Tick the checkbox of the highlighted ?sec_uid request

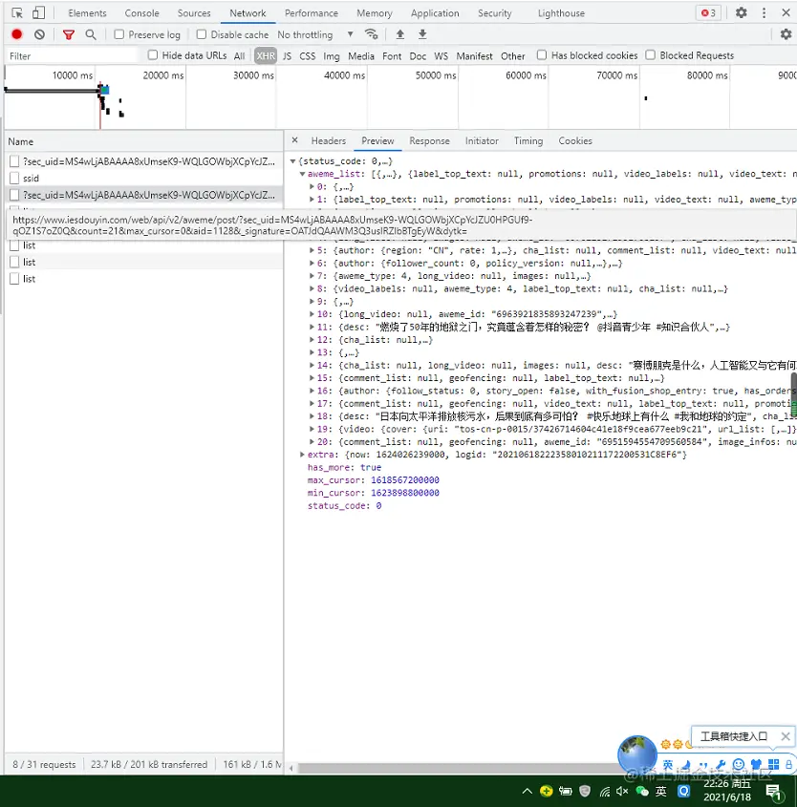point(14,195)
